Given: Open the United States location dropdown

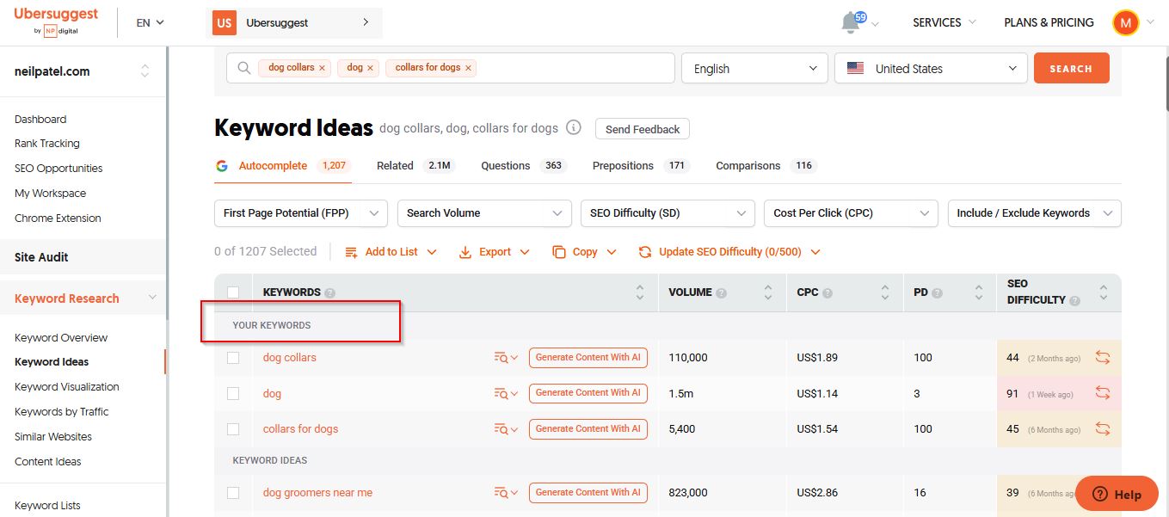Looking at the screenshot, I should point(931,69).
